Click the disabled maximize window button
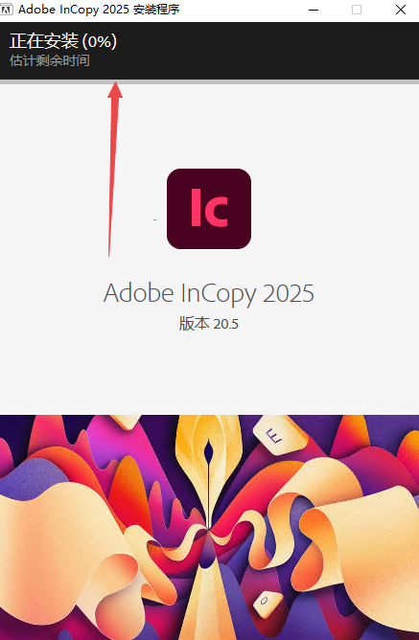Screen dimensions: 419x640 coord(357,10)
